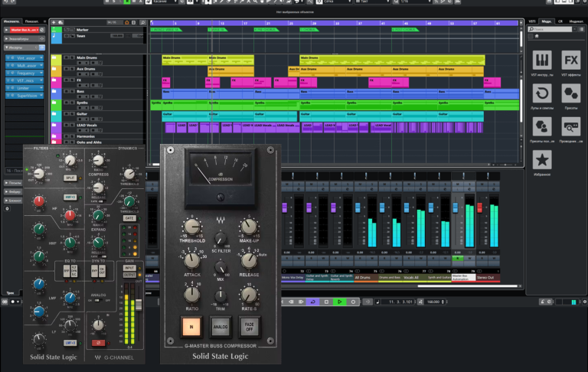Click the SPLIT button on G-Channel filters
The width and height of the screenshot is (588, 372).
click(69, 177)
